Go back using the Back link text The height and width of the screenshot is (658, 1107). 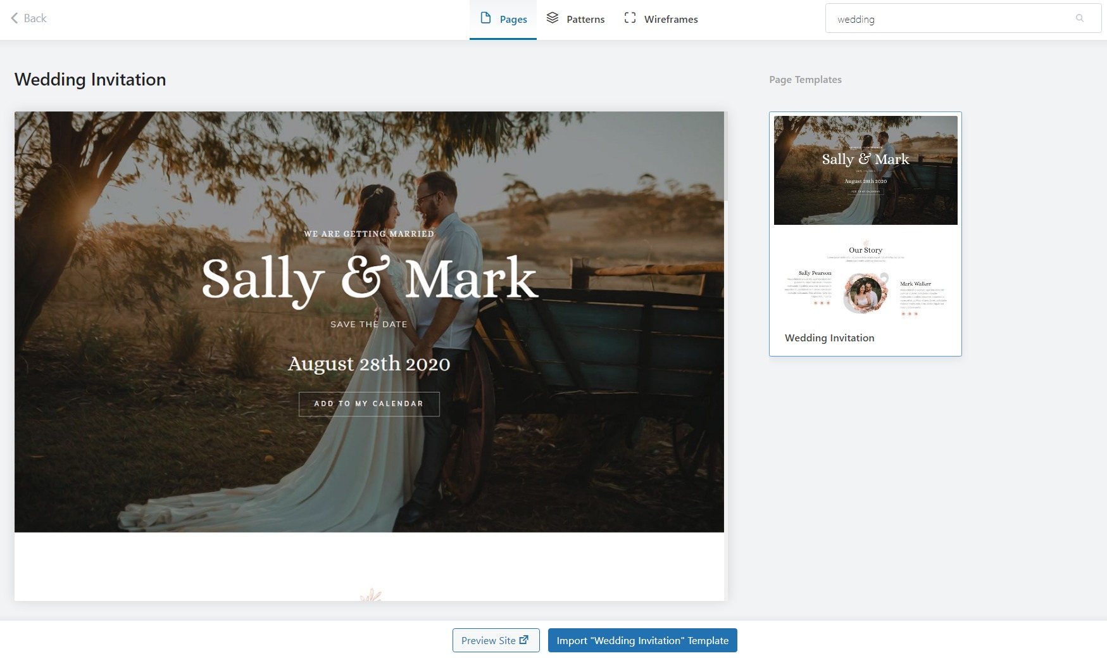35,18
